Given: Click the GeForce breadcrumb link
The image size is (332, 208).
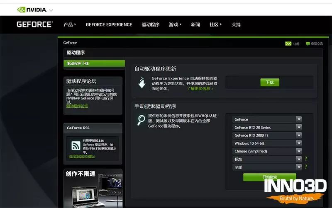Looking at the screenshot, I should [70, 43].
